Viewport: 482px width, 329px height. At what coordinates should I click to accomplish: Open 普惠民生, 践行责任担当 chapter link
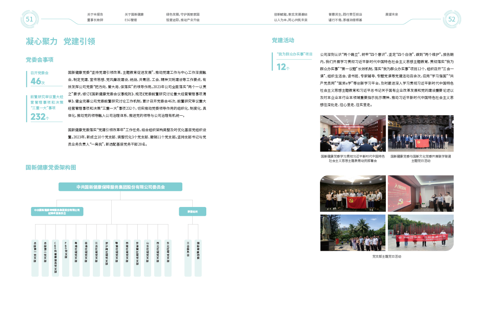click(345, 14)
